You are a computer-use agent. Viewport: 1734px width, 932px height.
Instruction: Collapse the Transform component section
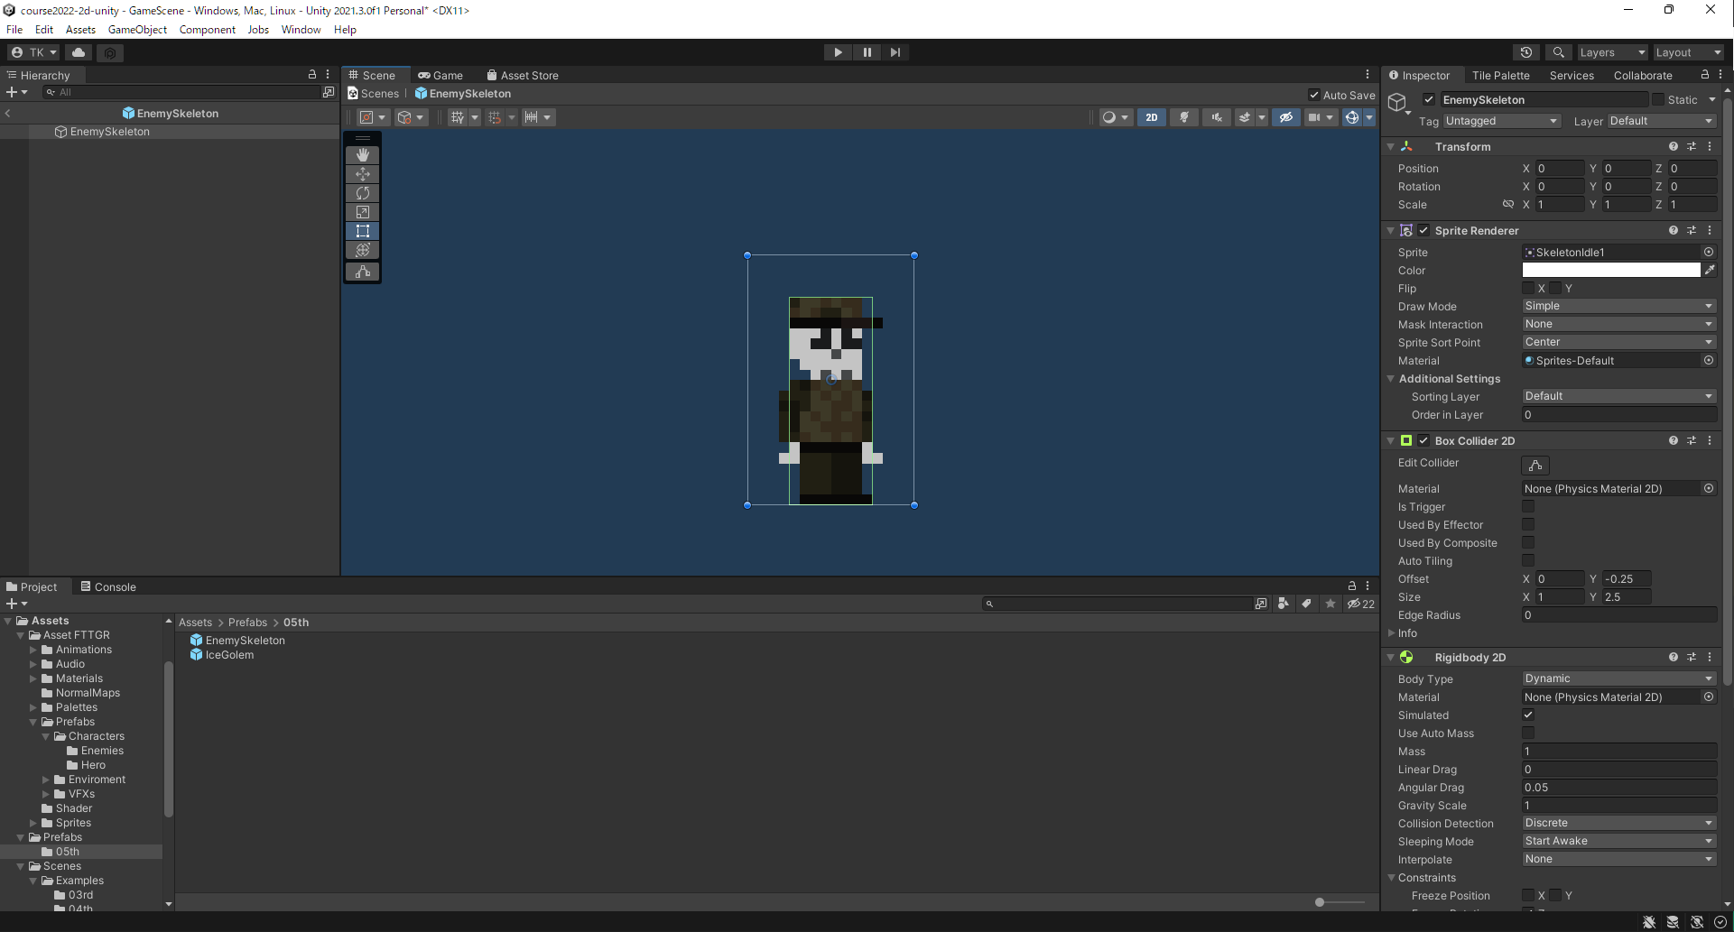(x=1391, y=147)
